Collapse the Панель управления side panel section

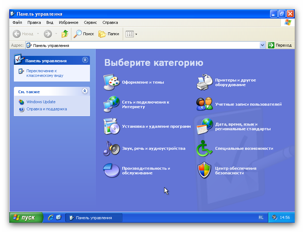pos(85,60)
